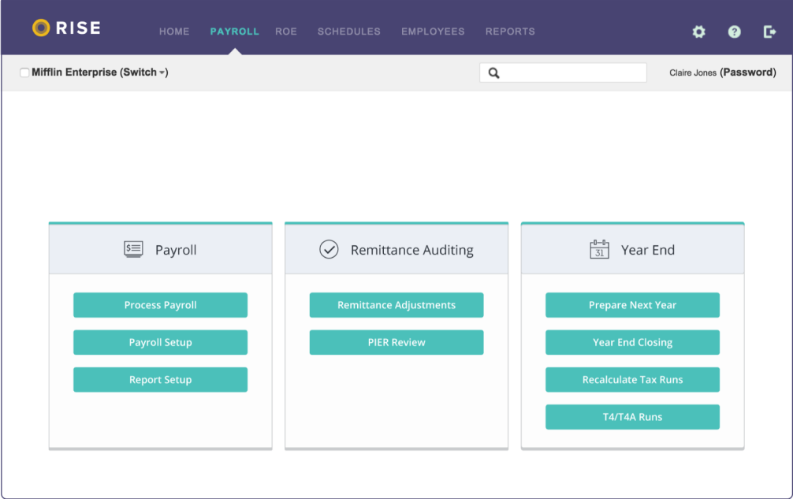Click the Year End calendar icon
Screen dimensions: 793x499
pyautogui.click(x=600, y=250)
